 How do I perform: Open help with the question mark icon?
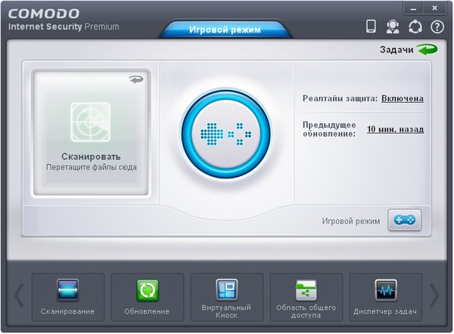pos(437,27)
